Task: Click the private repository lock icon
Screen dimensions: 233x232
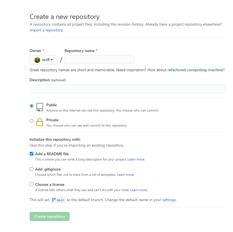Action: click(40, 122)
